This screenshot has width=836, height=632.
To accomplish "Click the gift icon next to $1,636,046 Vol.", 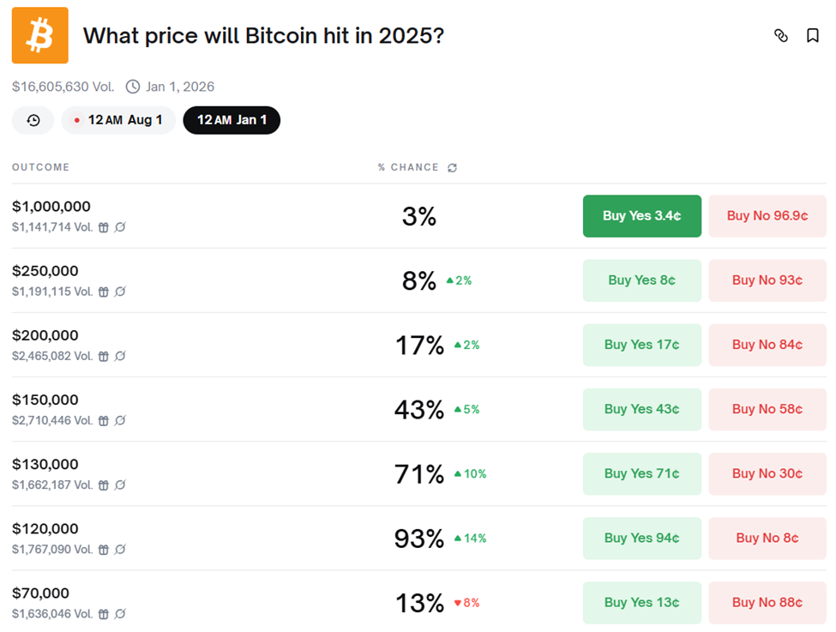I will (105, 614).
